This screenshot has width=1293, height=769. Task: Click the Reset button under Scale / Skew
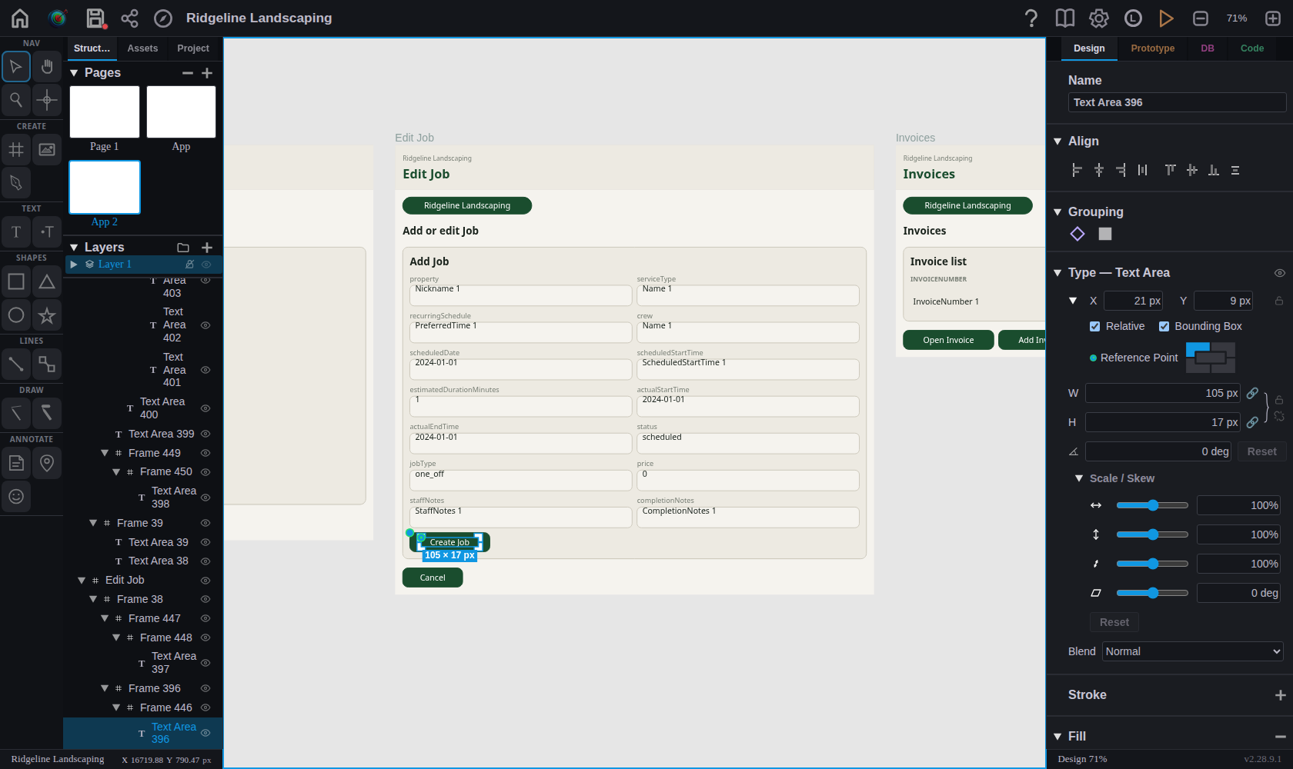pyautogui.click(x=1114, y=622)
